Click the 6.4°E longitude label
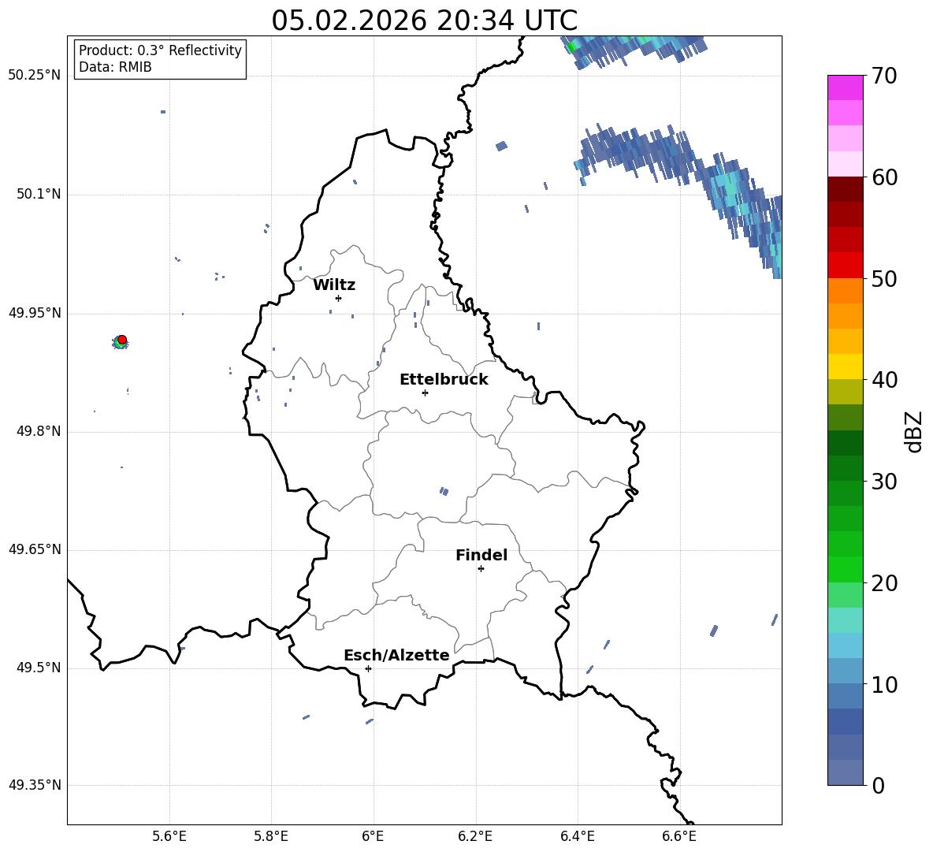This screenshot has height=852, width=933. [x=577, y=836]
